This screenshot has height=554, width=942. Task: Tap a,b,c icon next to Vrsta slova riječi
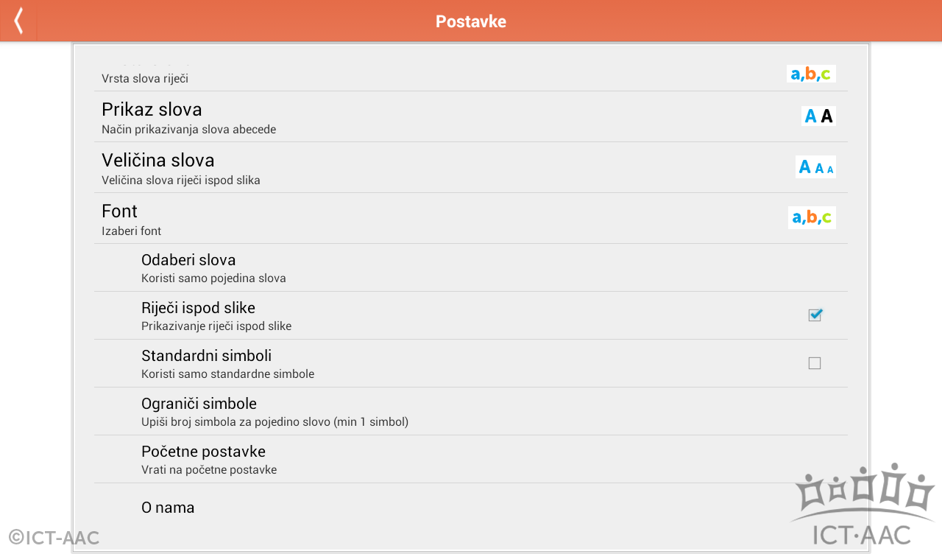pos(811,74)
